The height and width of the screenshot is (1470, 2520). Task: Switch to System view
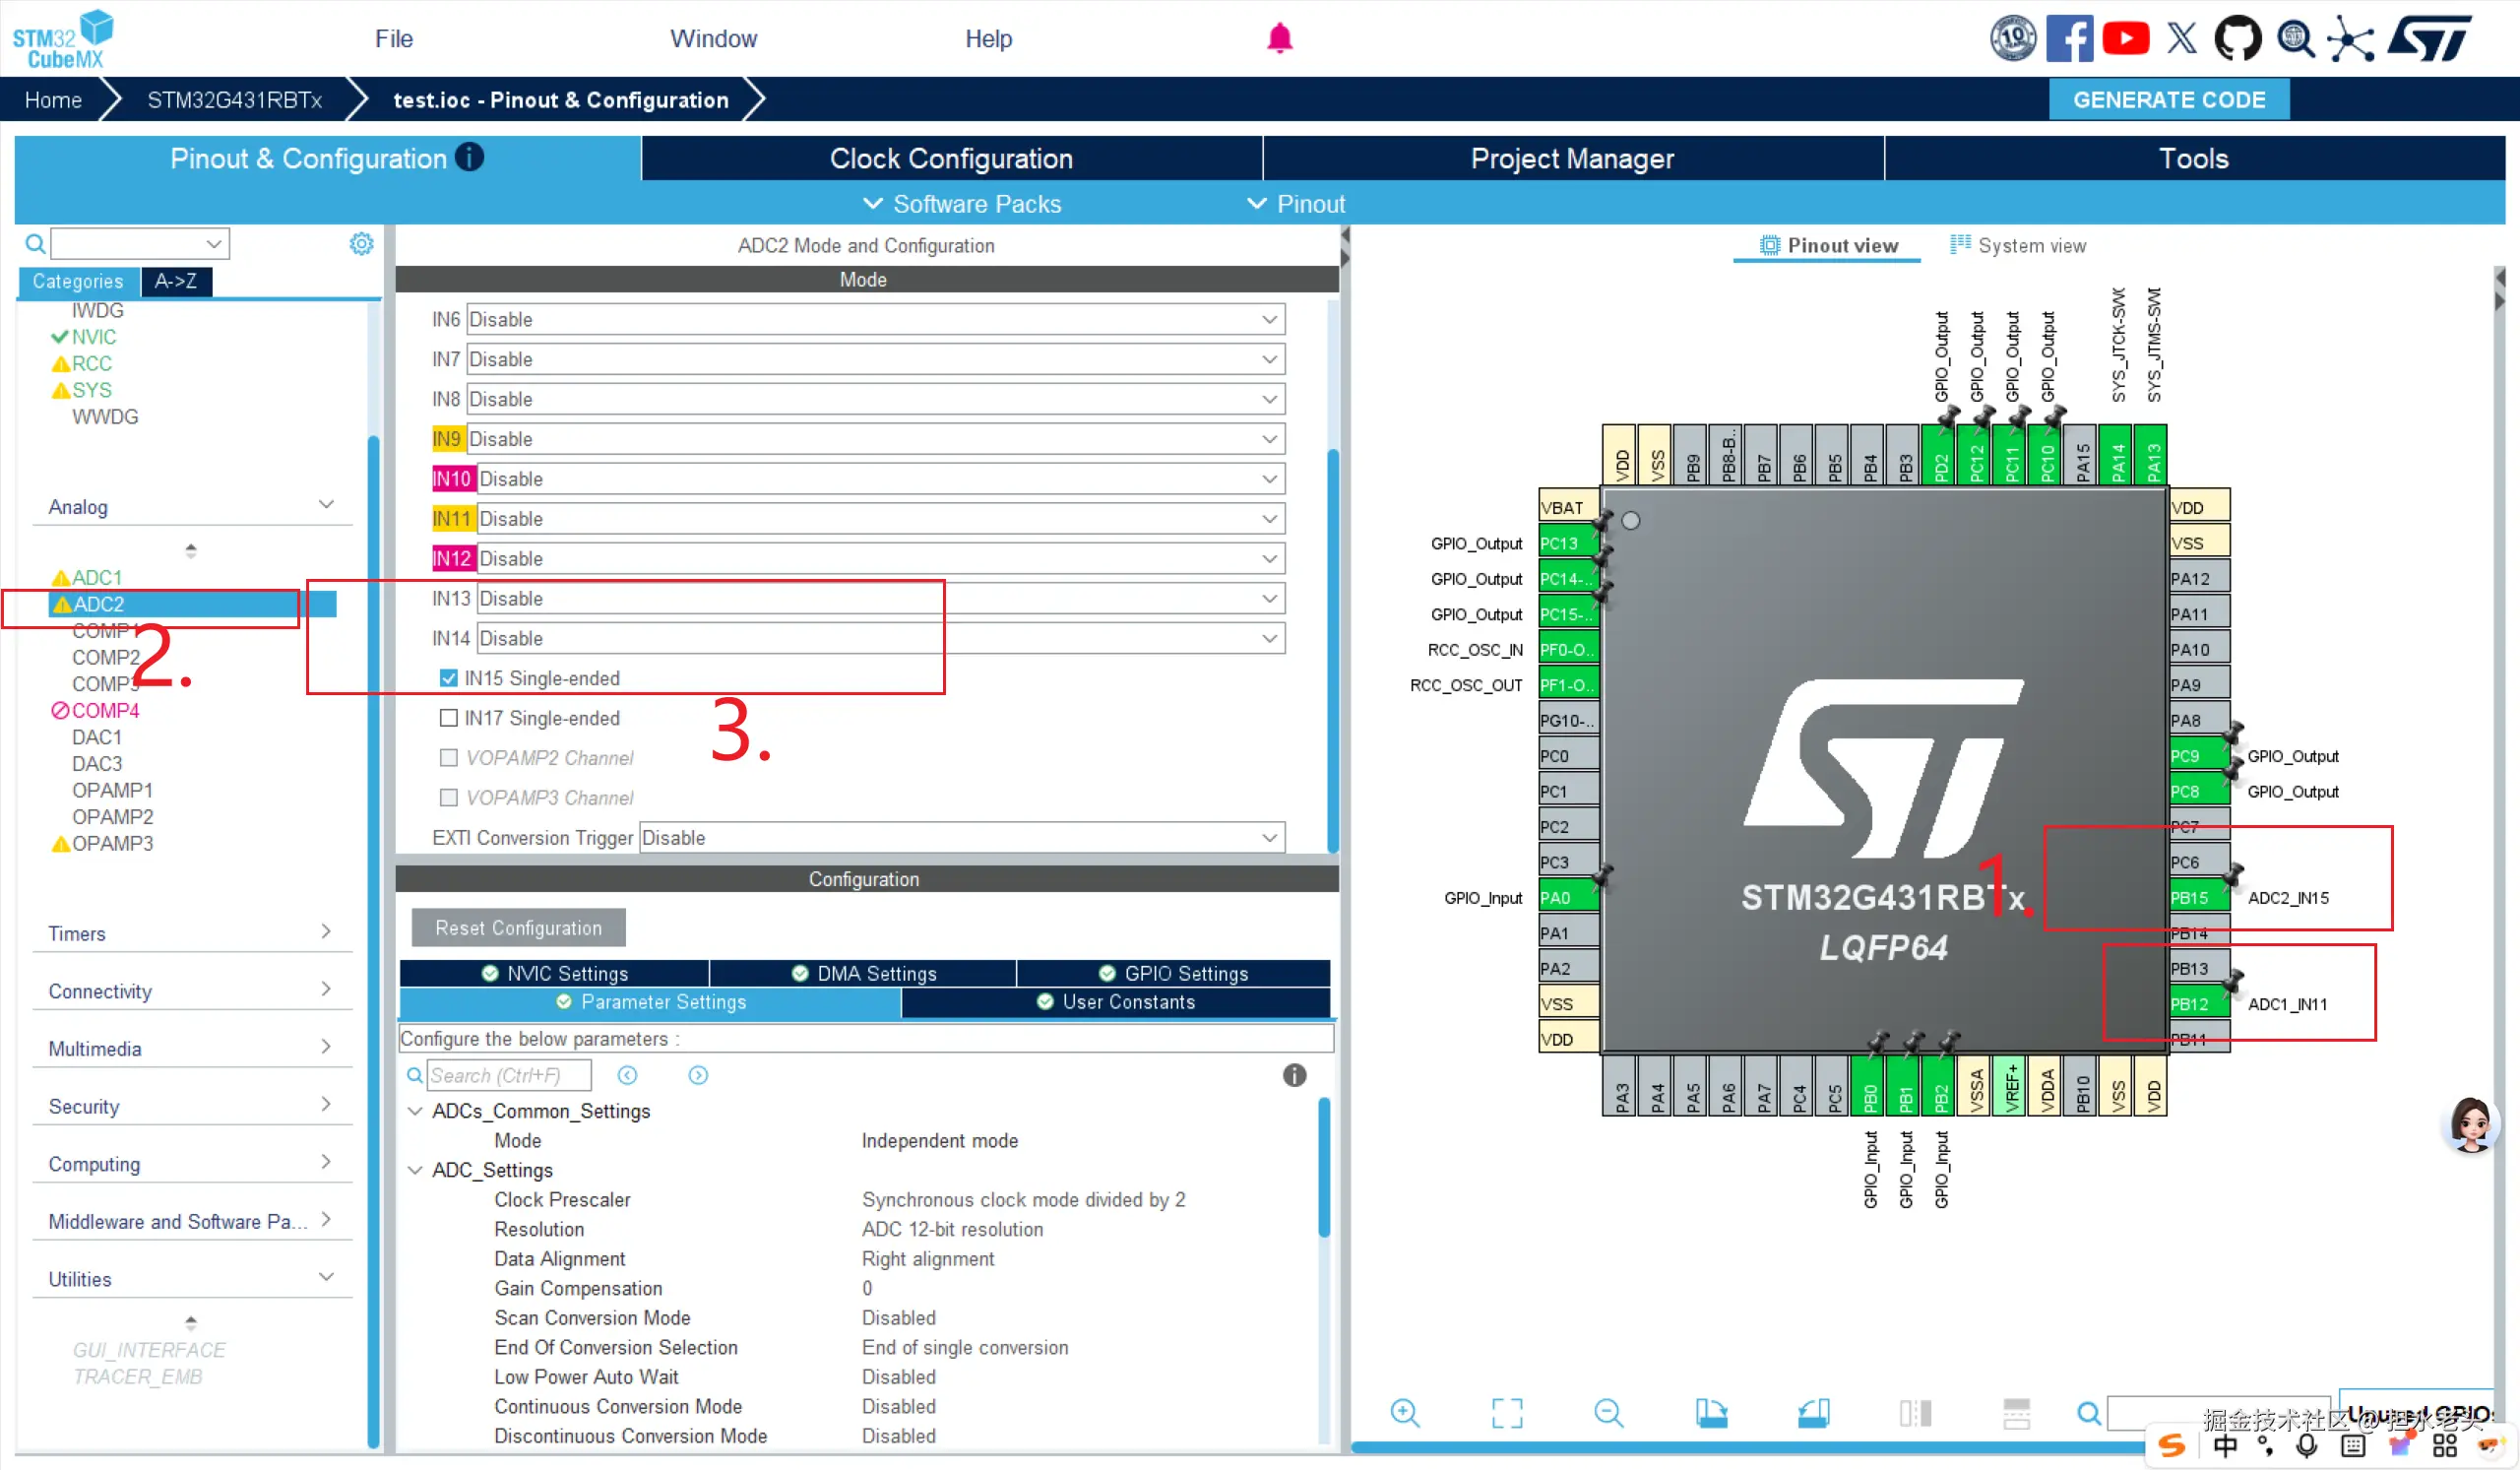(x=2019, y=245)
